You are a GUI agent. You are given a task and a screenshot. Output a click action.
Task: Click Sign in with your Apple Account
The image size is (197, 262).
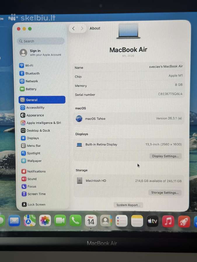(x=40, y=53)
